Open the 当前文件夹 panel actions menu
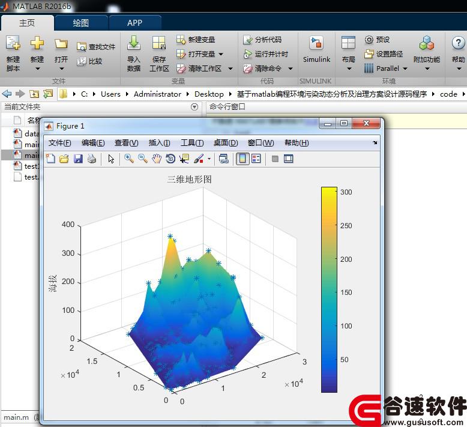This screenshot has height=427, width=467. [x=194, y=107]
